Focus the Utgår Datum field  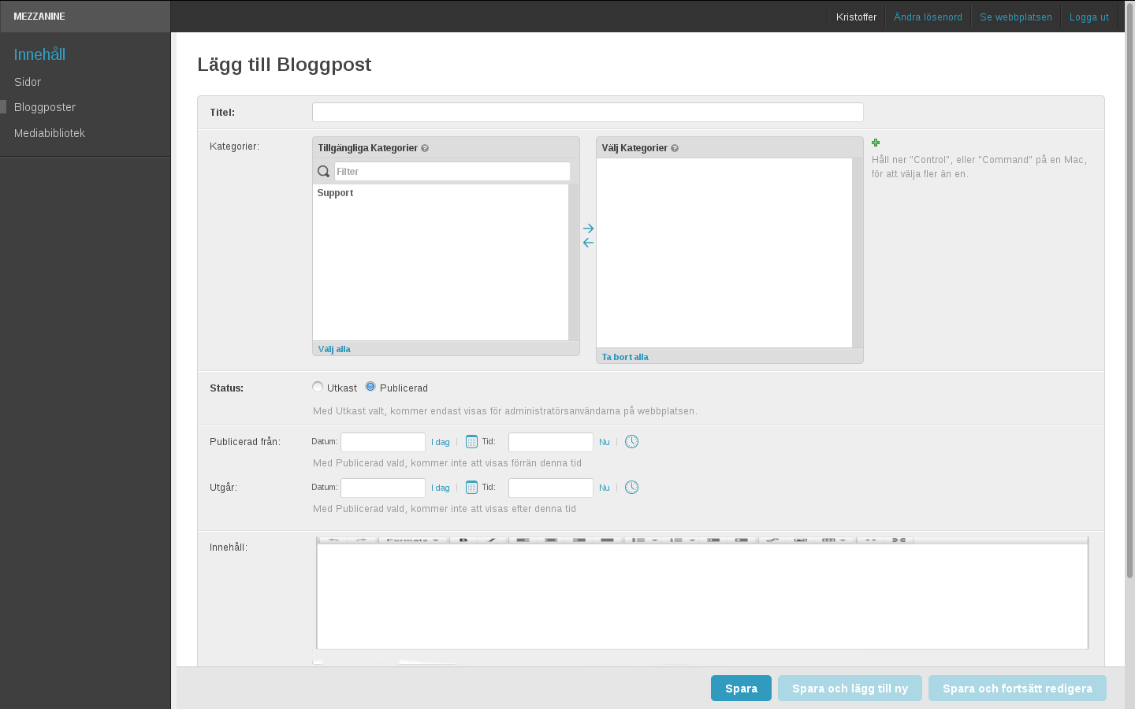[383, 488]
